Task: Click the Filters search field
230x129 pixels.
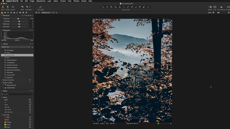Action: point(17,94)
